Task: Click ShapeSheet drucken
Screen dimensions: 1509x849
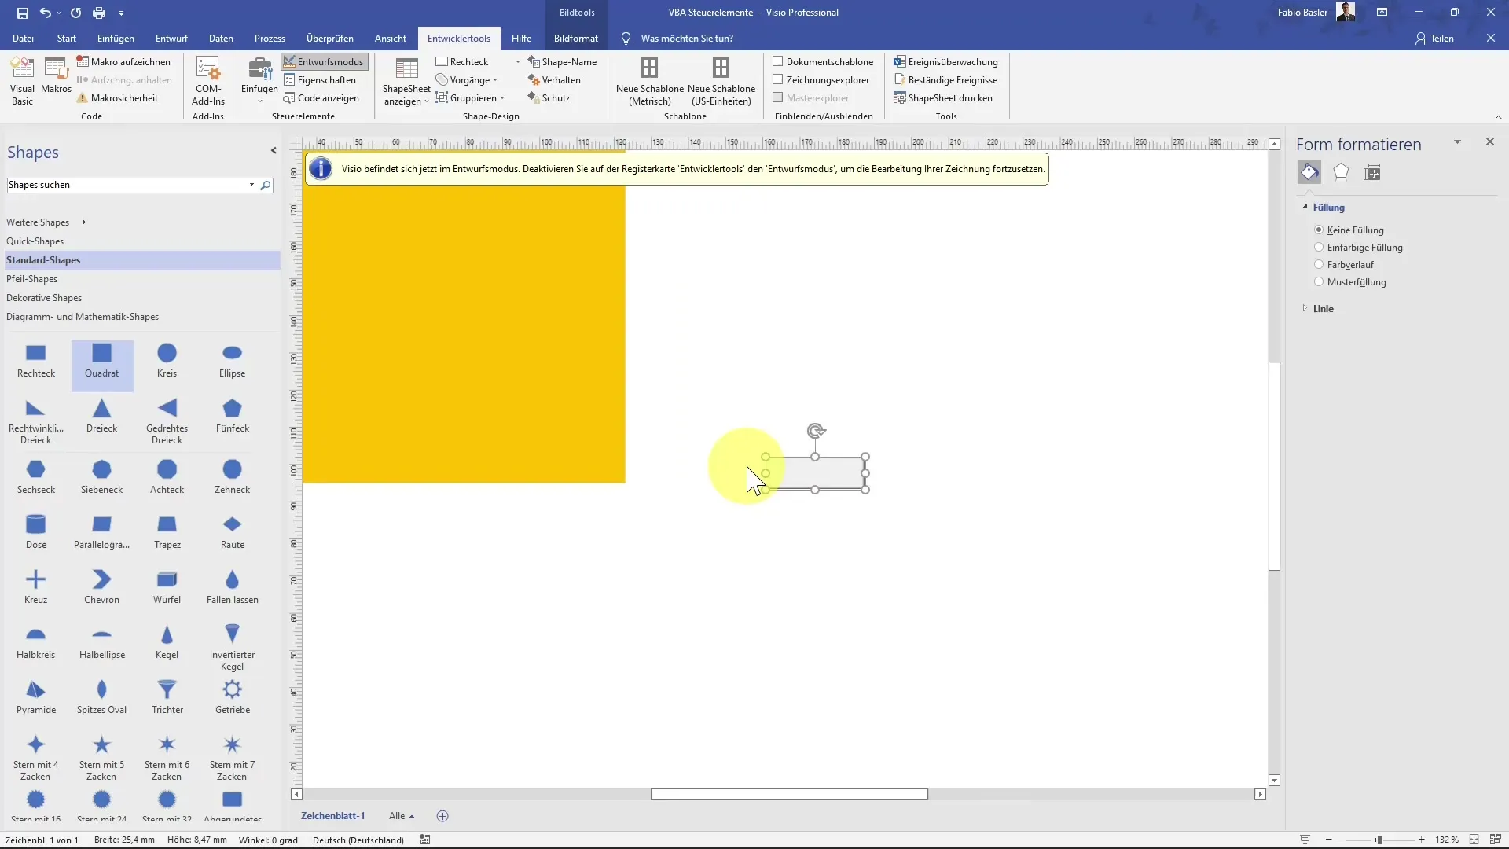Action: point(943,98)
